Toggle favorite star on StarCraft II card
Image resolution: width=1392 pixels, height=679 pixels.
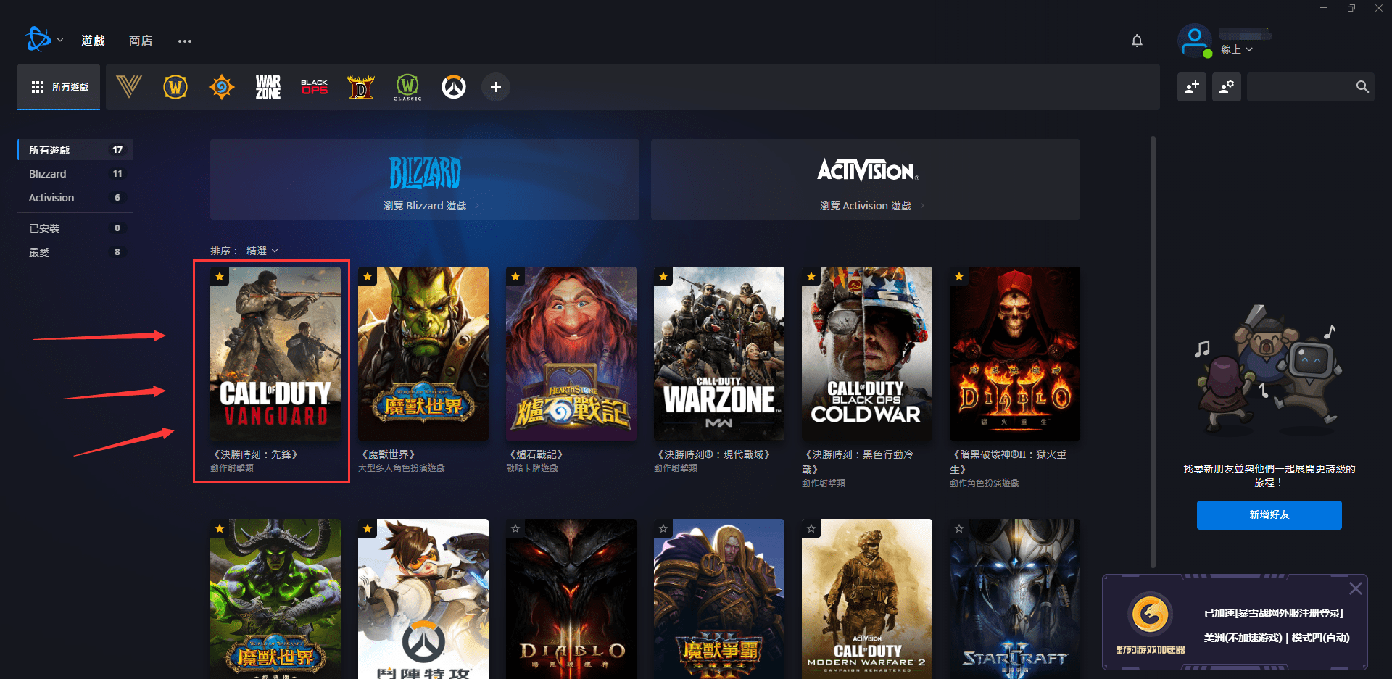(959, 528)
